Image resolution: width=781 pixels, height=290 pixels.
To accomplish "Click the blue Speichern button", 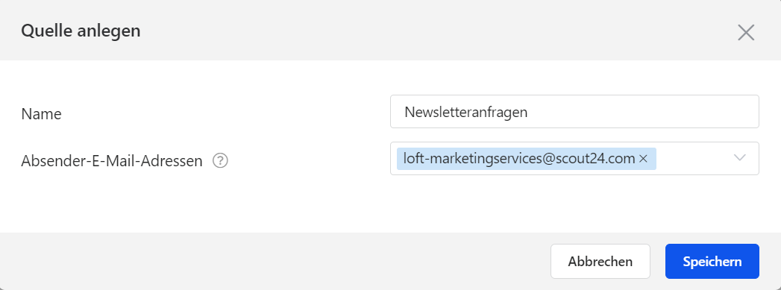I will pyautogui.click(x=712, y=261).
